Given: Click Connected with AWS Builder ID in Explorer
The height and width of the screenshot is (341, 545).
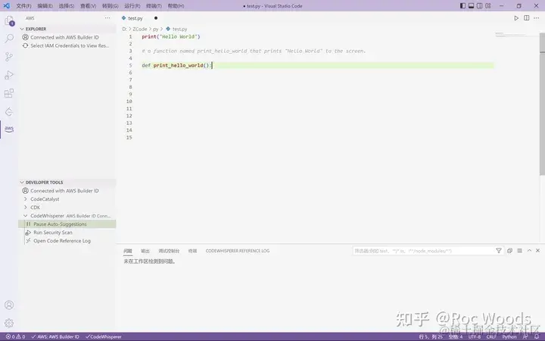Looking at the screenshot, I should pos(67,37).
